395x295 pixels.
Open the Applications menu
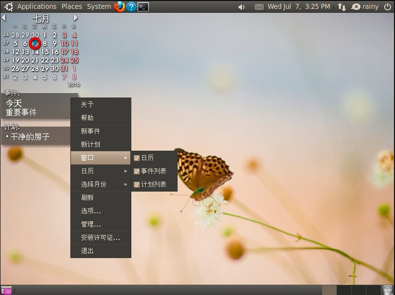37,6
